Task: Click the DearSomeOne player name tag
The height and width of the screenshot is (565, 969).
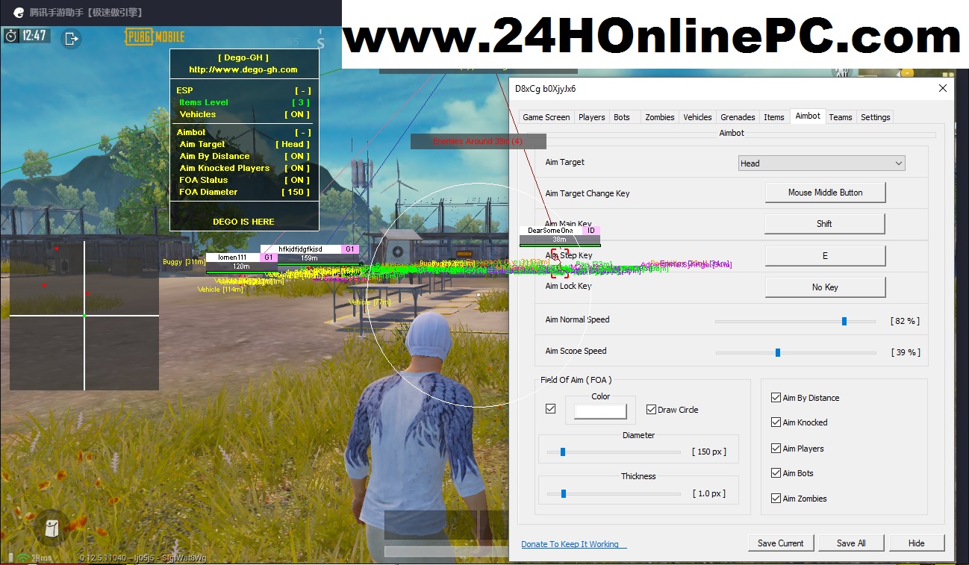Action: click(x=551, y=231)
